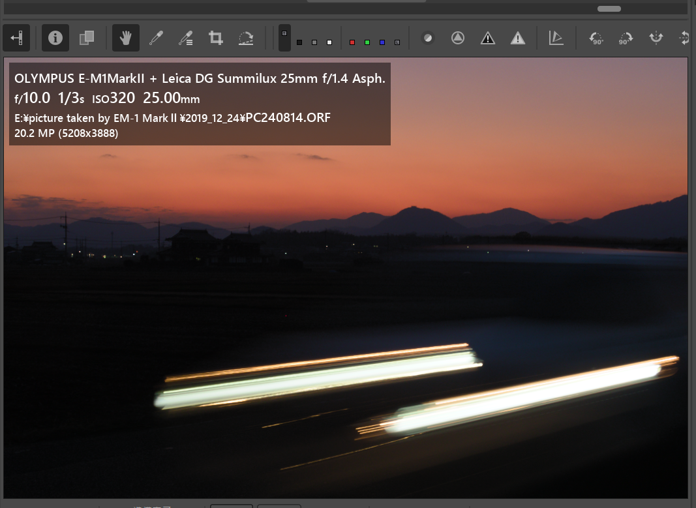Viewport: 696px width, 508px height.
Task: Preview the blue channel
Action: (x=382, y=42)
